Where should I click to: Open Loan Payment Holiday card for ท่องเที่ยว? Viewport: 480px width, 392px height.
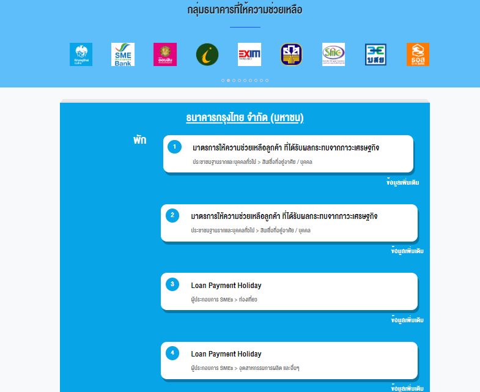pos(289,291)
